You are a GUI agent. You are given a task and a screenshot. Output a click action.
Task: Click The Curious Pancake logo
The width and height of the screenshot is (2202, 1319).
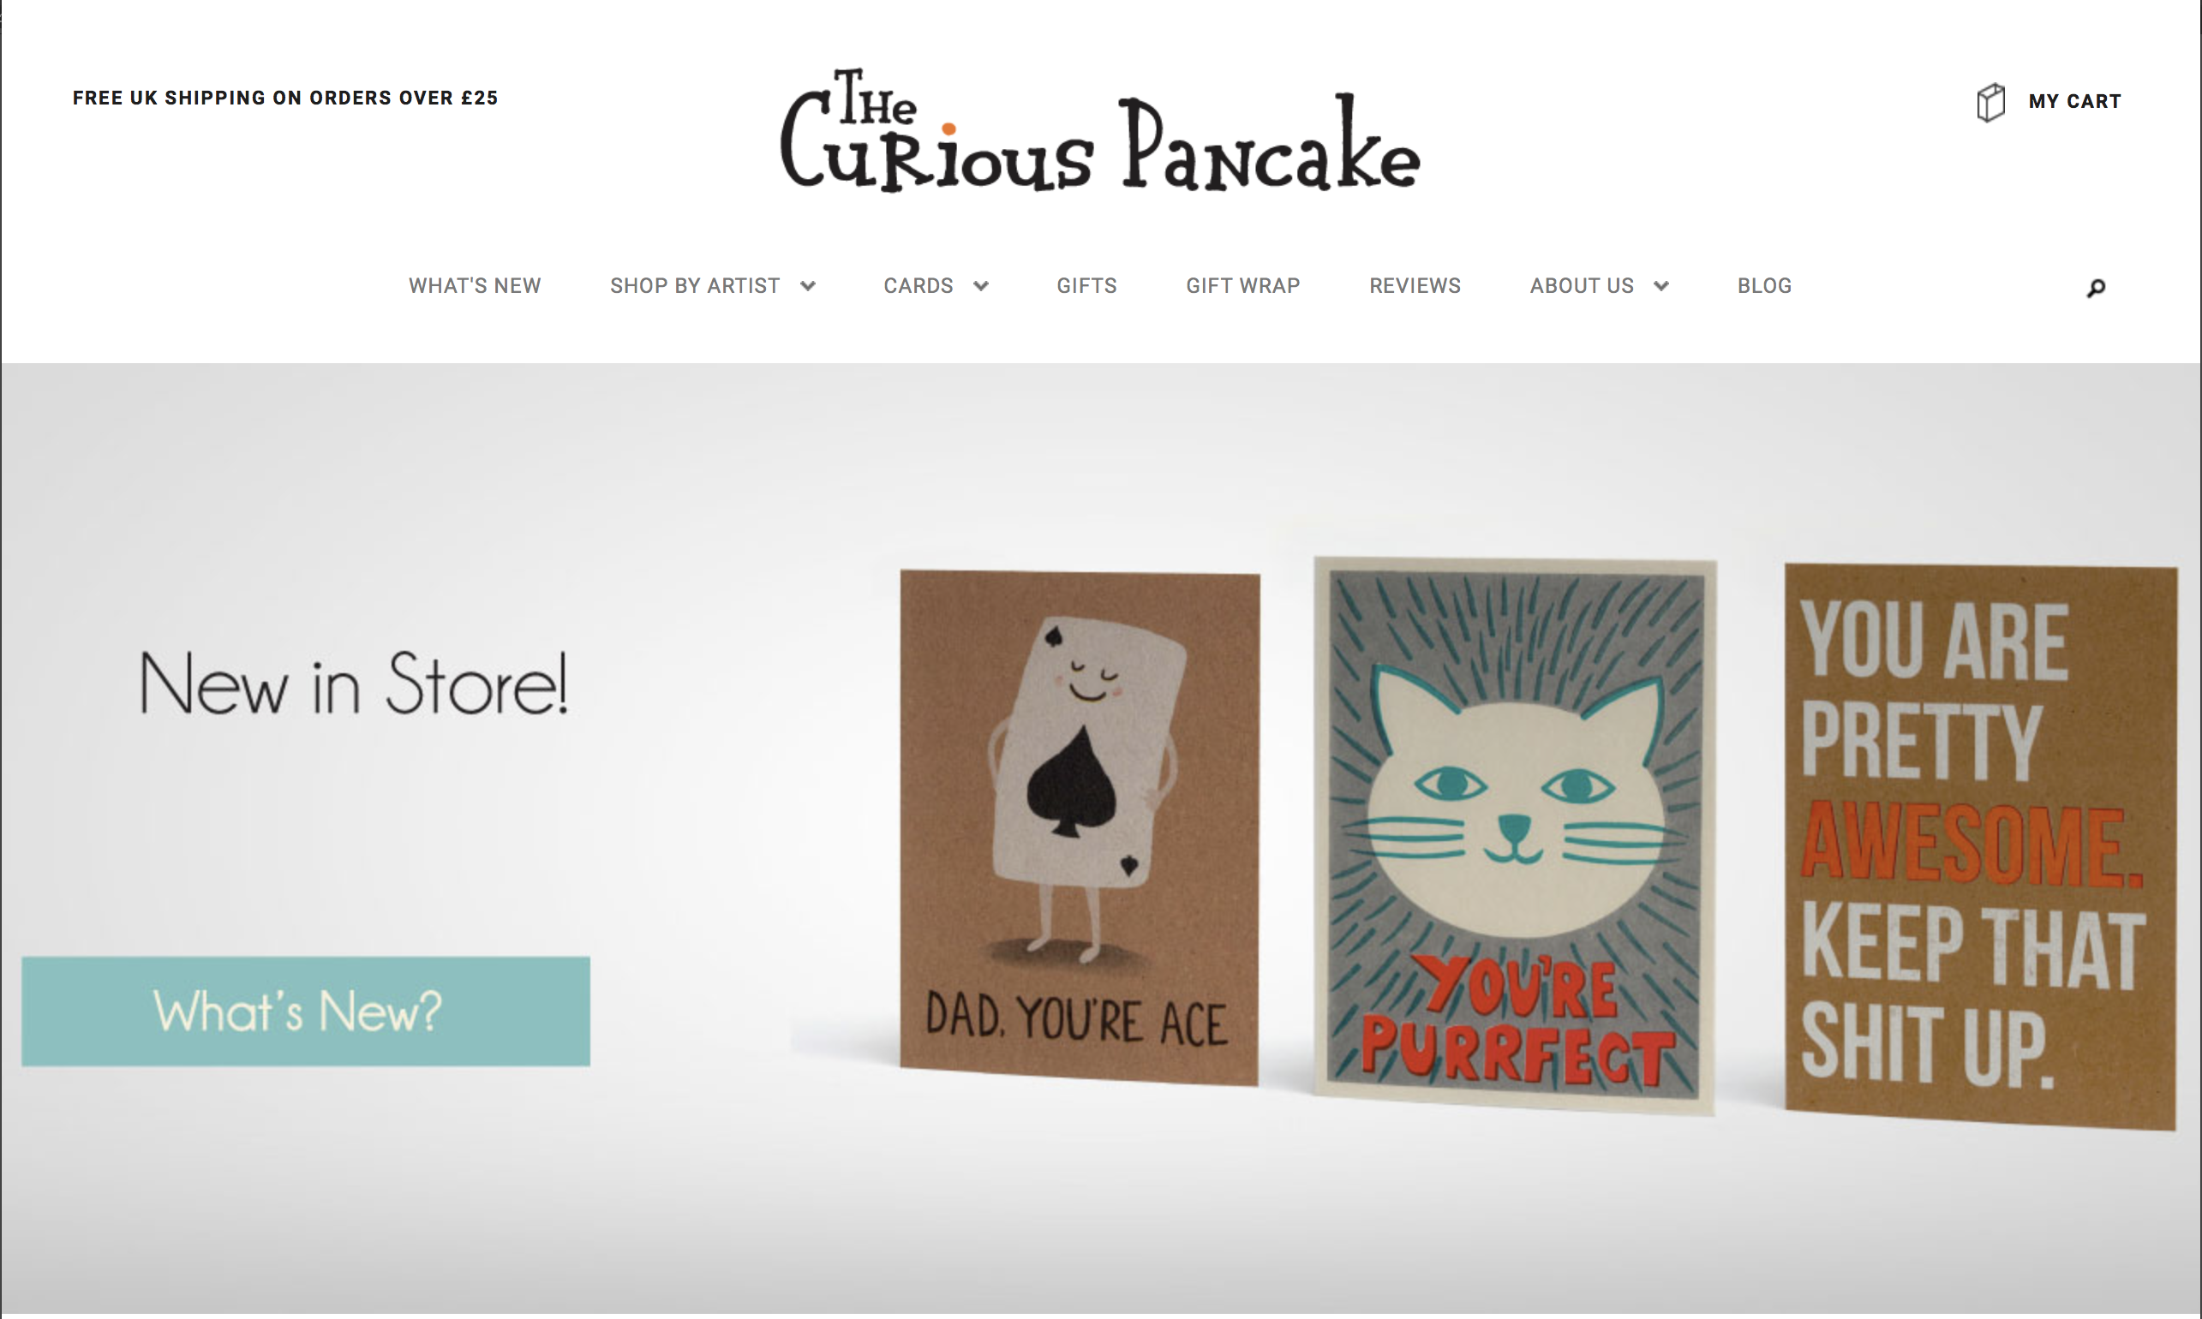coord(1100,130)
